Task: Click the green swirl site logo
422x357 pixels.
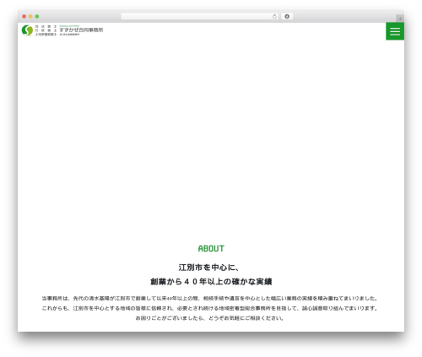Action: (x=27, y=30)
